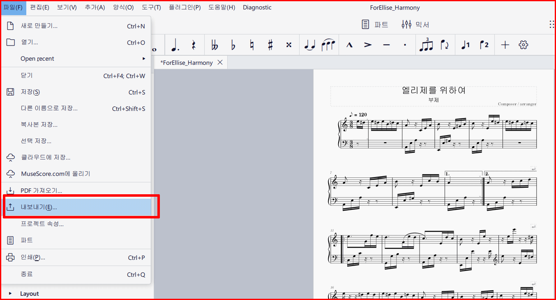Add marcato articulation
The width and height of the screenshot is (556, 300).
coord(349,45)
